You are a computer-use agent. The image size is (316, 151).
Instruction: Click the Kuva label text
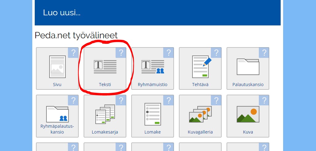click(x=248, y=132)
